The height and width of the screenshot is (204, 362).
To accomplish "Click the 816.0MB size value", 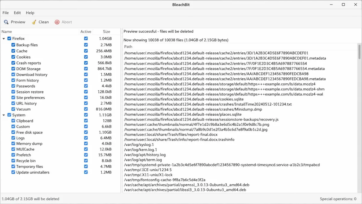I will [104, 109].
